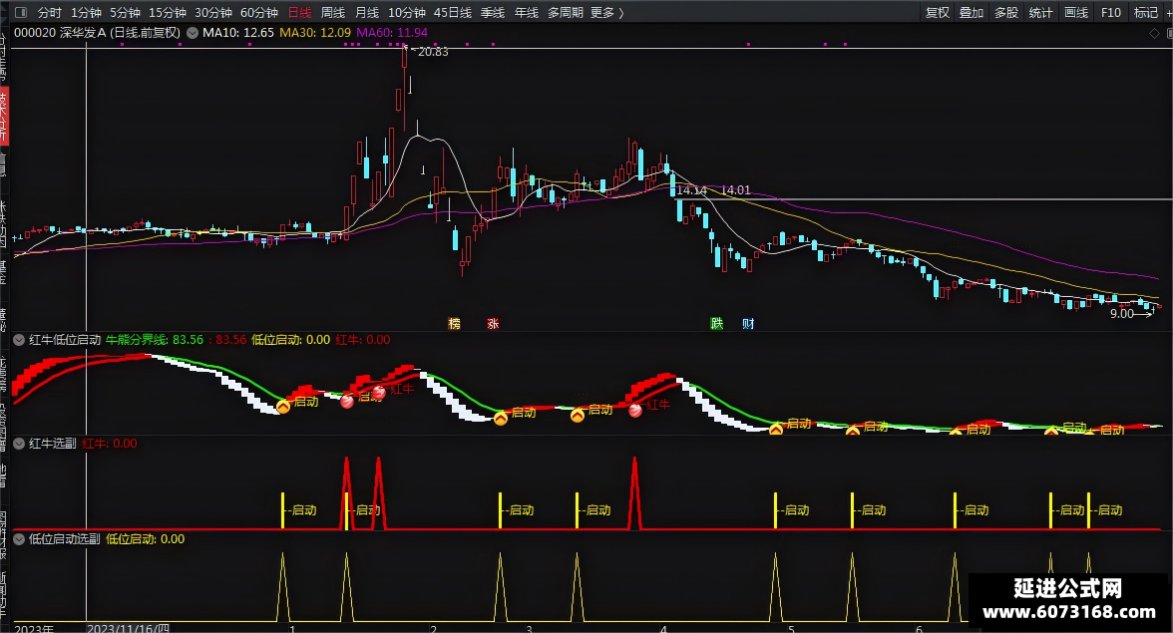Switch to the 周线 weekly period tab
This screenshot has width=1173, height=633.
pyautogui.click(x=333, y=12)
